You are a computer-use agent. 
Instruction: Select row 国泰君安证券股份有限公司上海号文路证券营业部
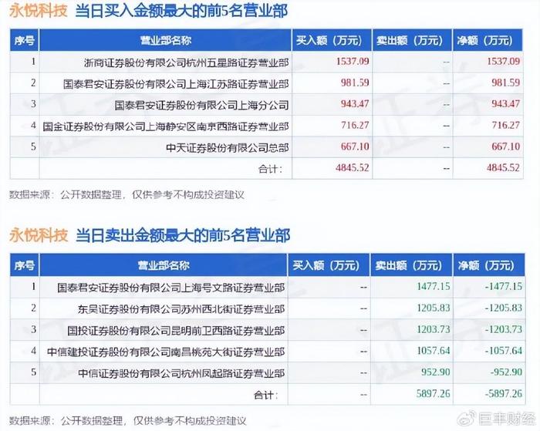pyautogui.click(x=267, y=287)
